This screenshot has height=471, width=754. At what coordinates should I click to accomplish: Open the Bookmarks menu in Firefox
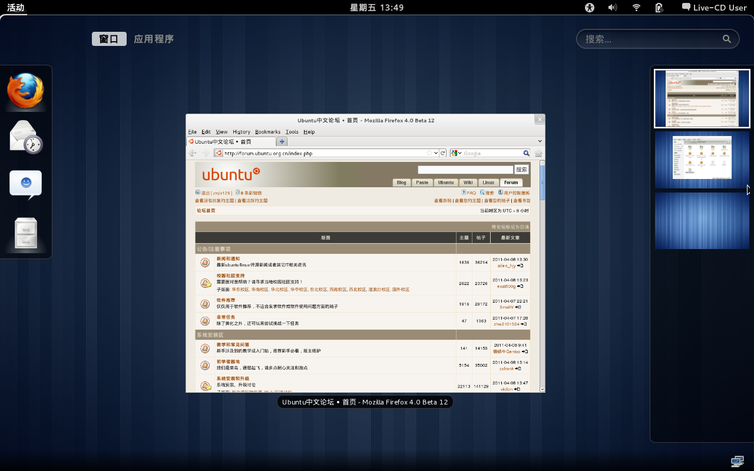(x=268, y=132)
